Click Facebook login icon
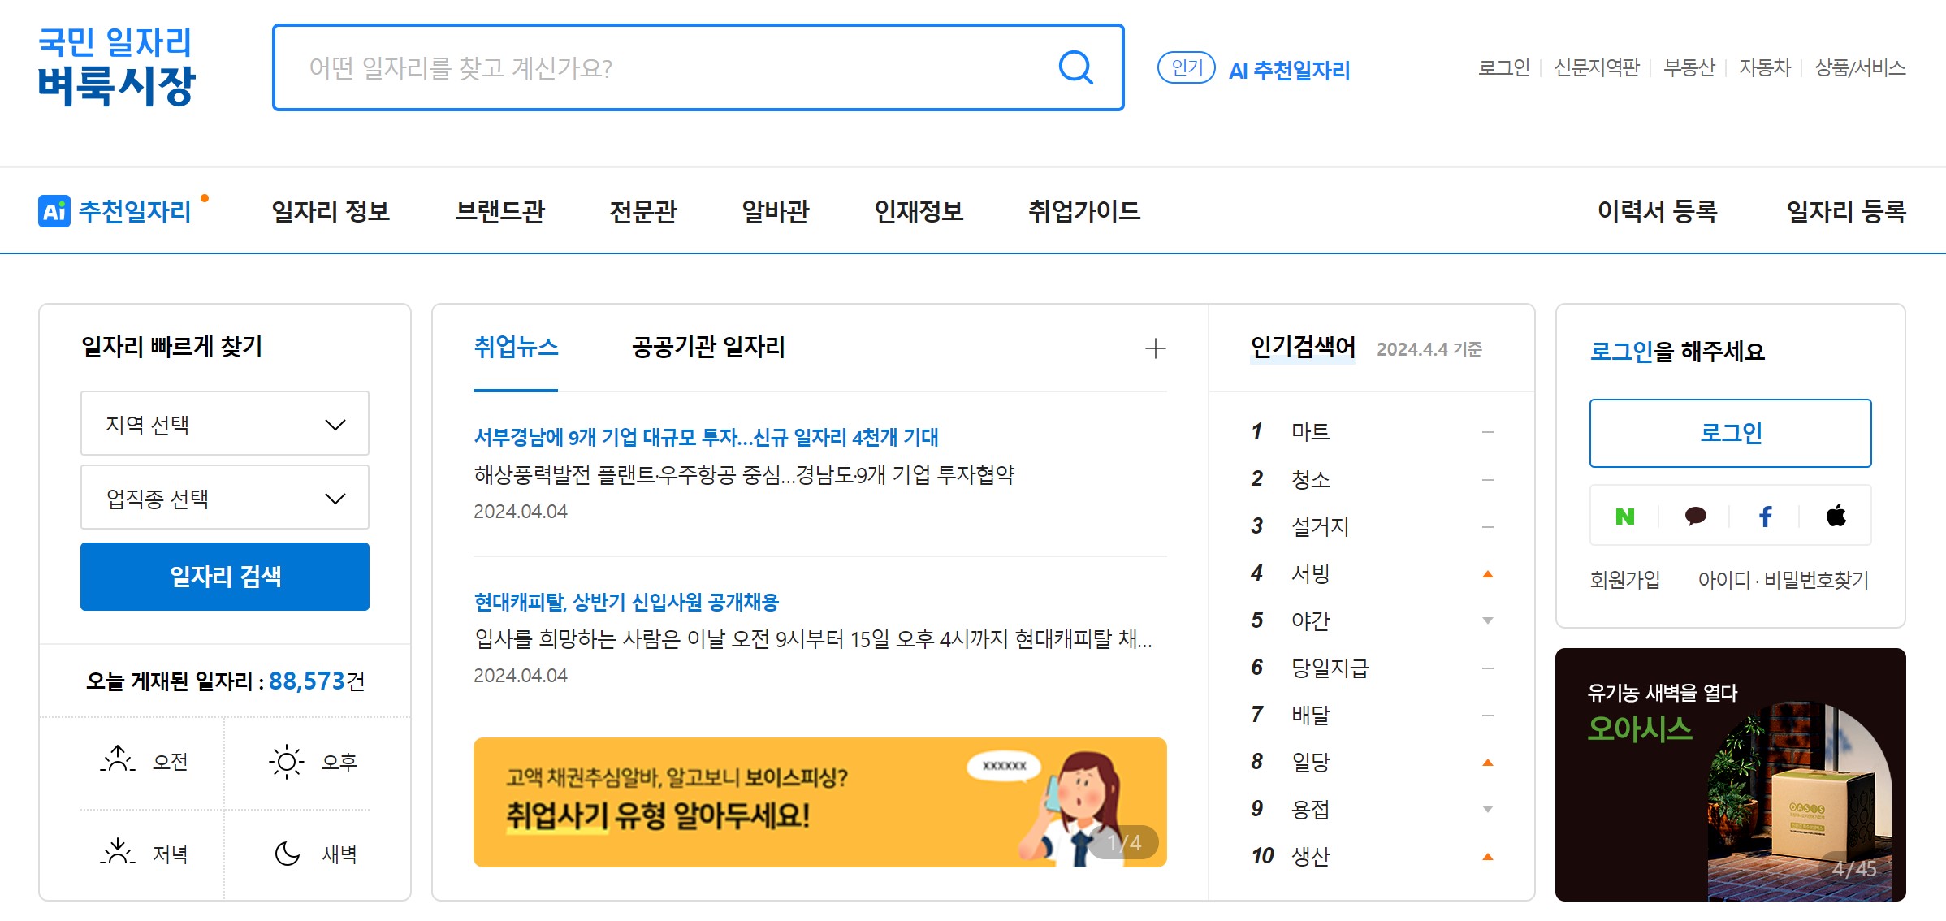This screenshot has width=1946, height=921. [1765, 517]
